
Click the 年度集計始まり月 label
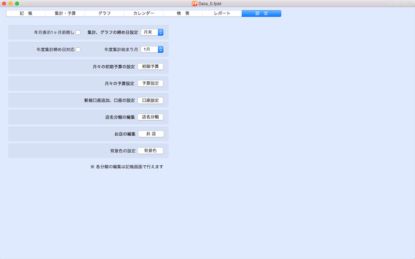click(121, 49)
